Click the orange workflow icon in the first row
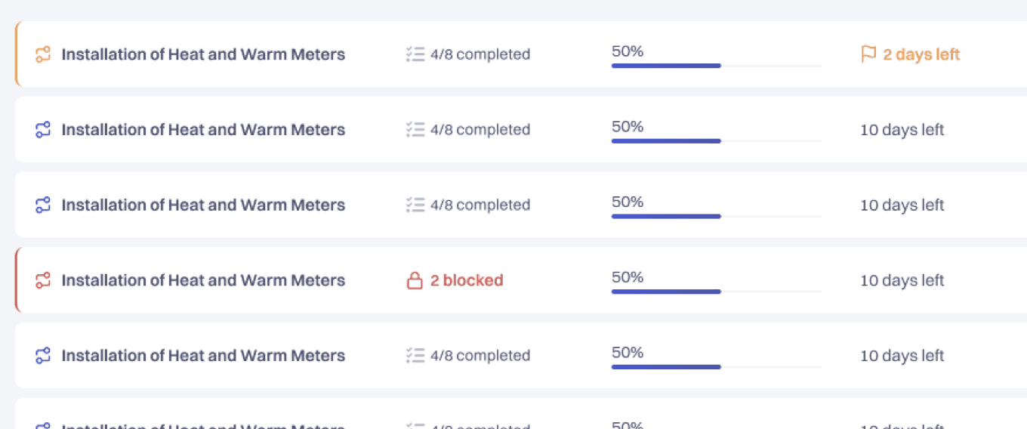 [x=43, y=54]
